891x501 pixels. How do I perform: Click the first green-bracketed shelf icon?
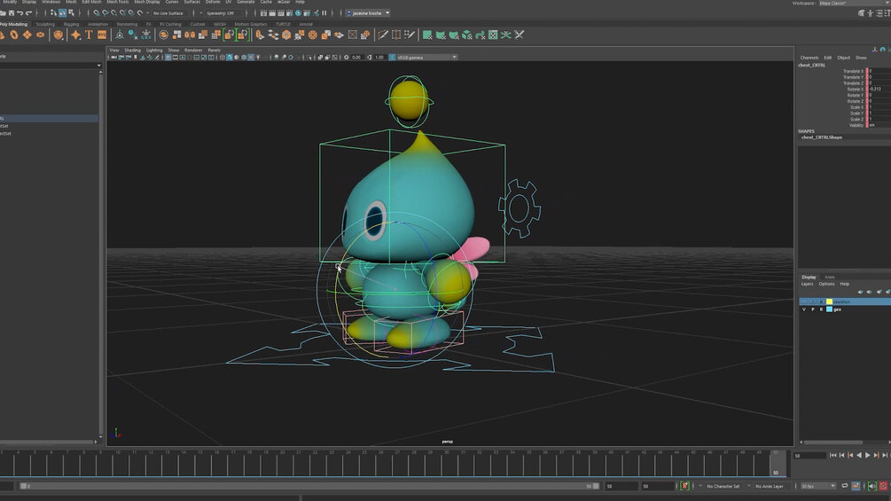point(230,35)
